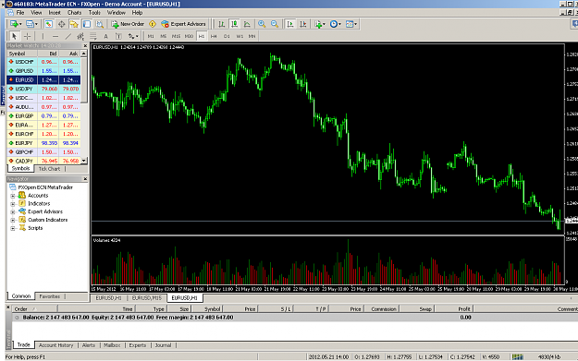Click the Zoom In magnifier icon
The height and width of the screenshot is (361, 578).
tap(262, 24)
